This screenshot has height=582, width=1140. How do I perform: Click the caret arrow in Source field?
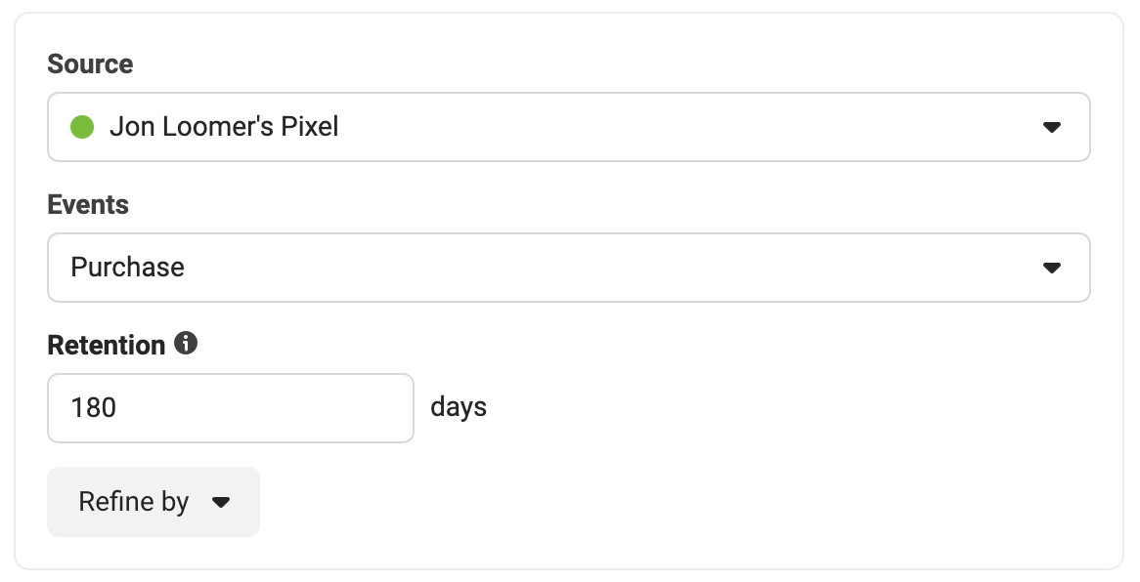[x=1051, y=127]
